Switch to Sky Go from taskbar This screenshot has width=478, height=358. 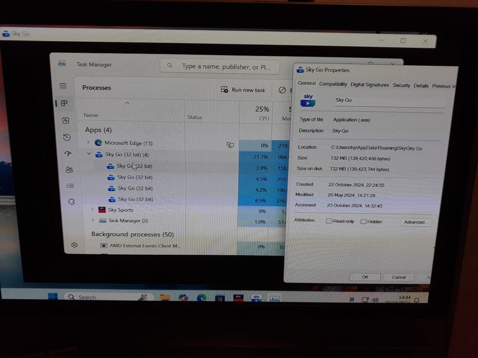(256, 298)
